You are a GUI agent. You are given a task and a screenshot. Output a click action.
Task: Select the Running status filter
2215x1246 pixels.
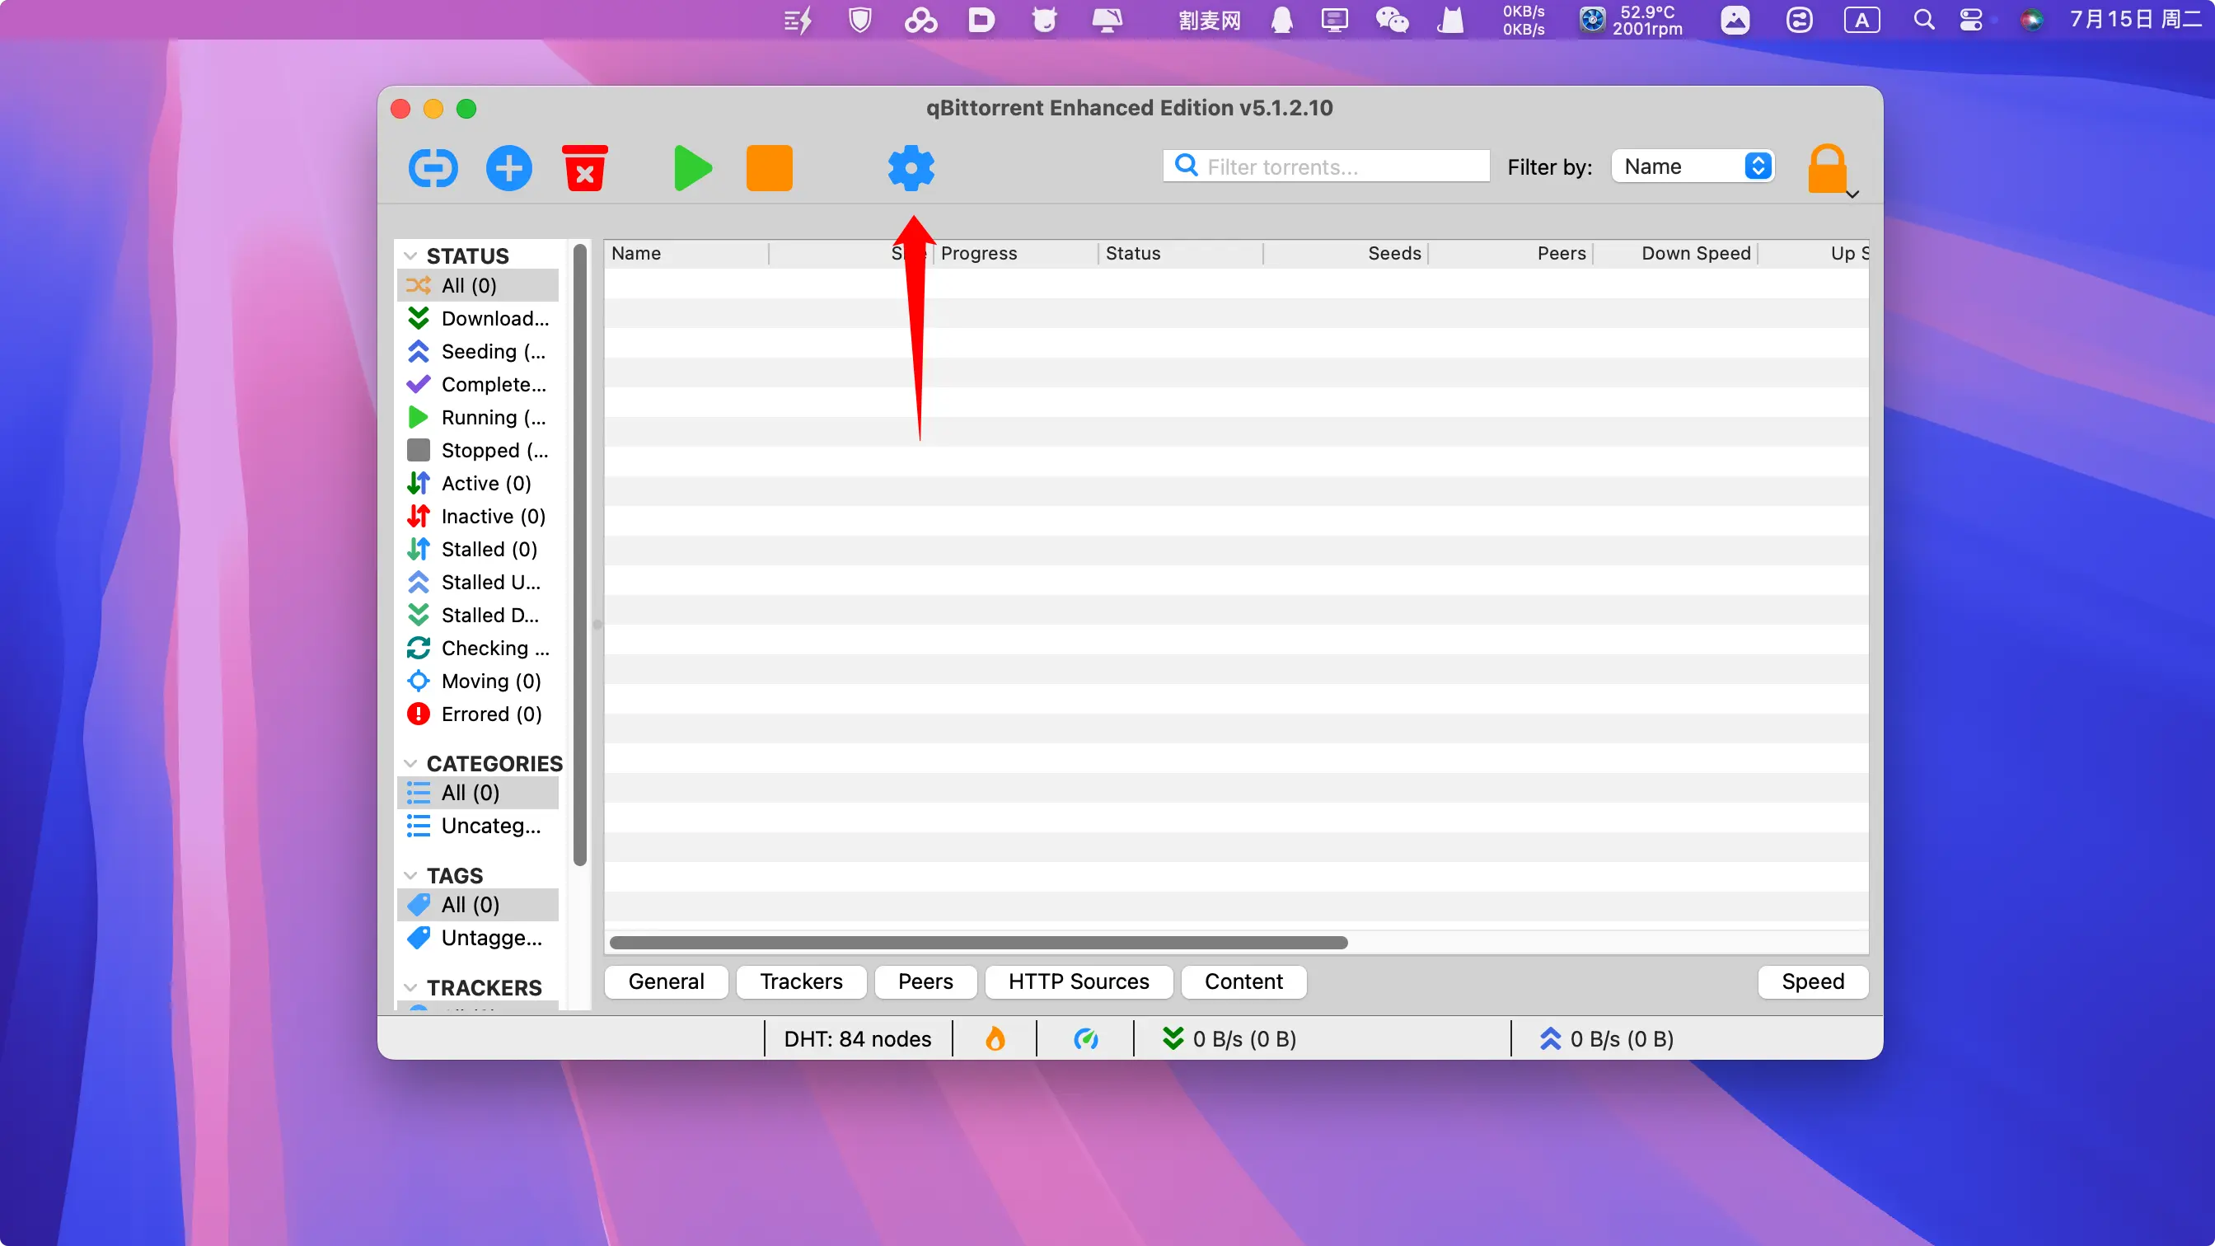pos(478,418)
